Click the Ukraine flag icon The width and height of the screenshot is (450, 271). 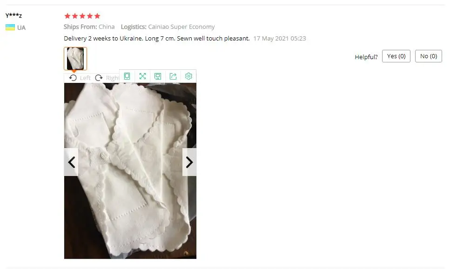point(10,27)
